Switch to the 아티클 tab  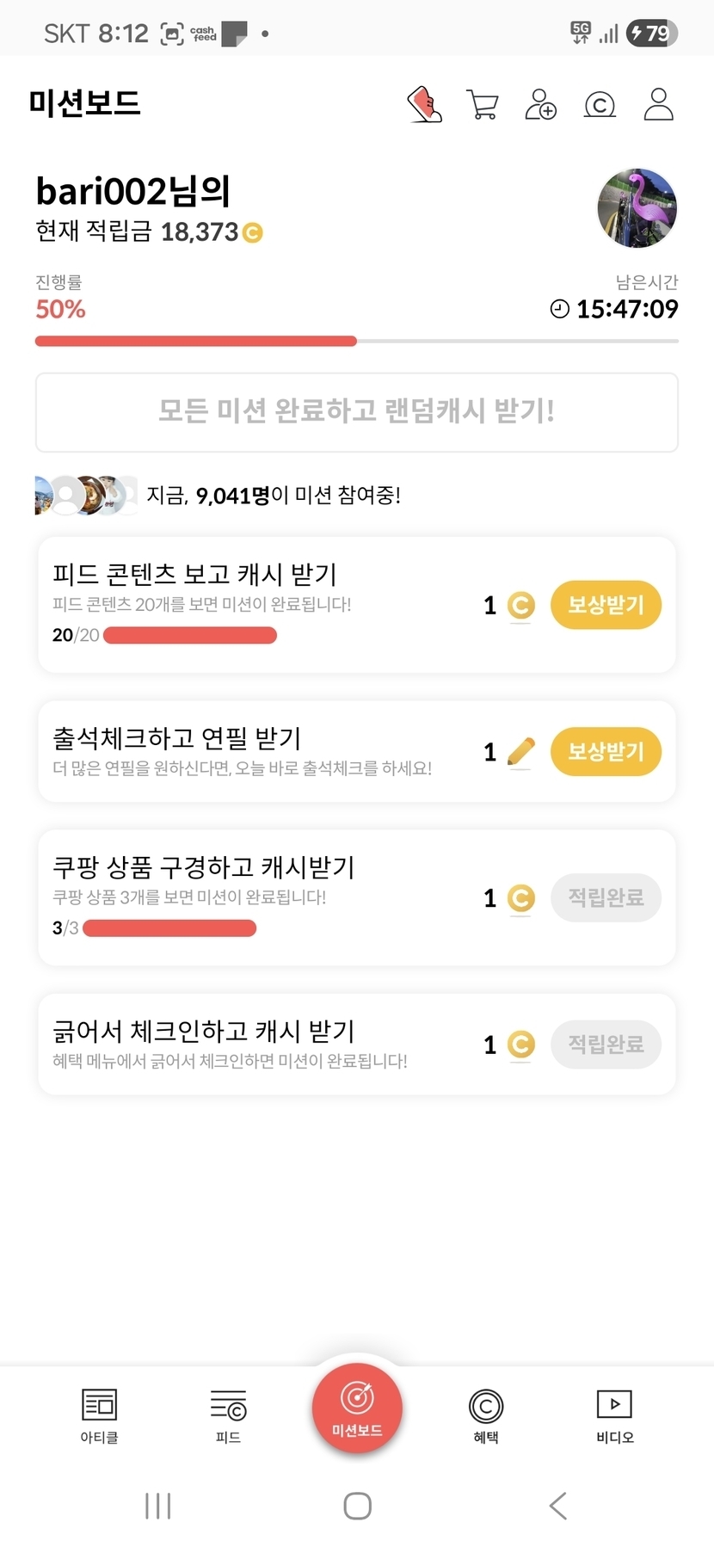point(99,1415)
